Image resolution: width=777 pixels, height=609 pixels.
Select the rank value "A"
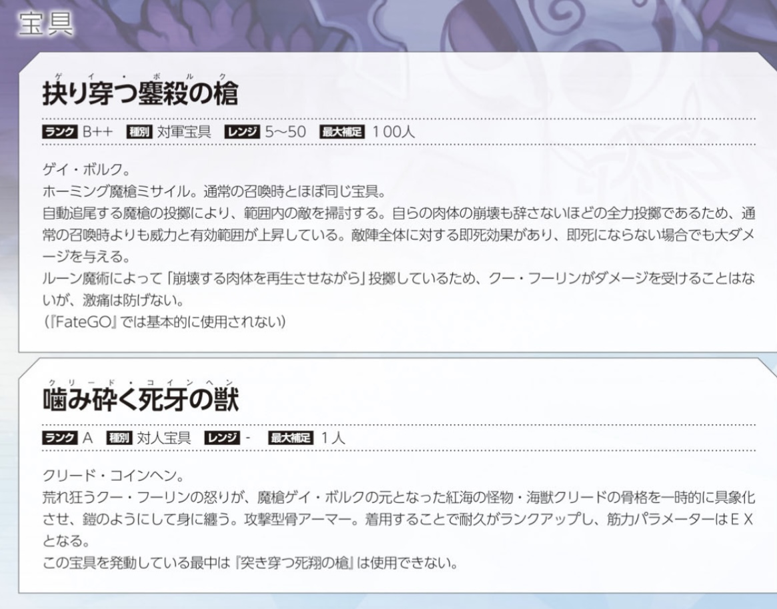coord(88,438)
